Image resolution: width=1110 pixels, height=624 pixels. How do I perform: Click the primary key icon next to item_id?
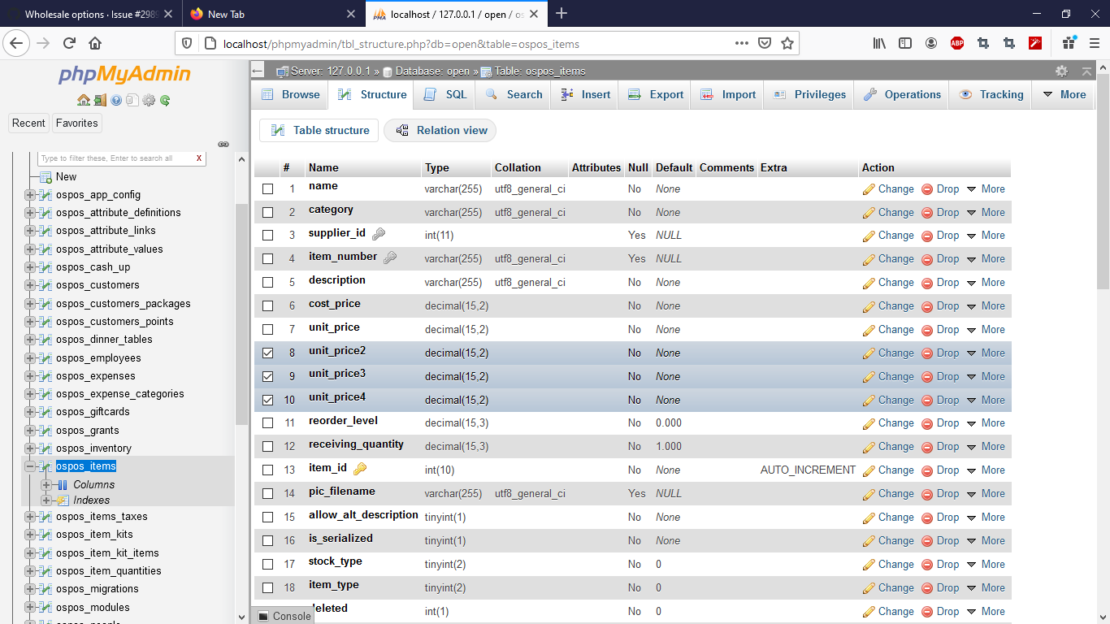[x=358, y=469]
